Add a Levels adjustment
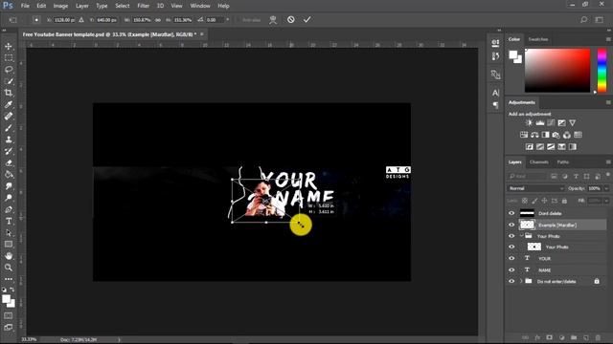This screenshot has height=344, width=613. pyautogui.click(x=540, y=123)
